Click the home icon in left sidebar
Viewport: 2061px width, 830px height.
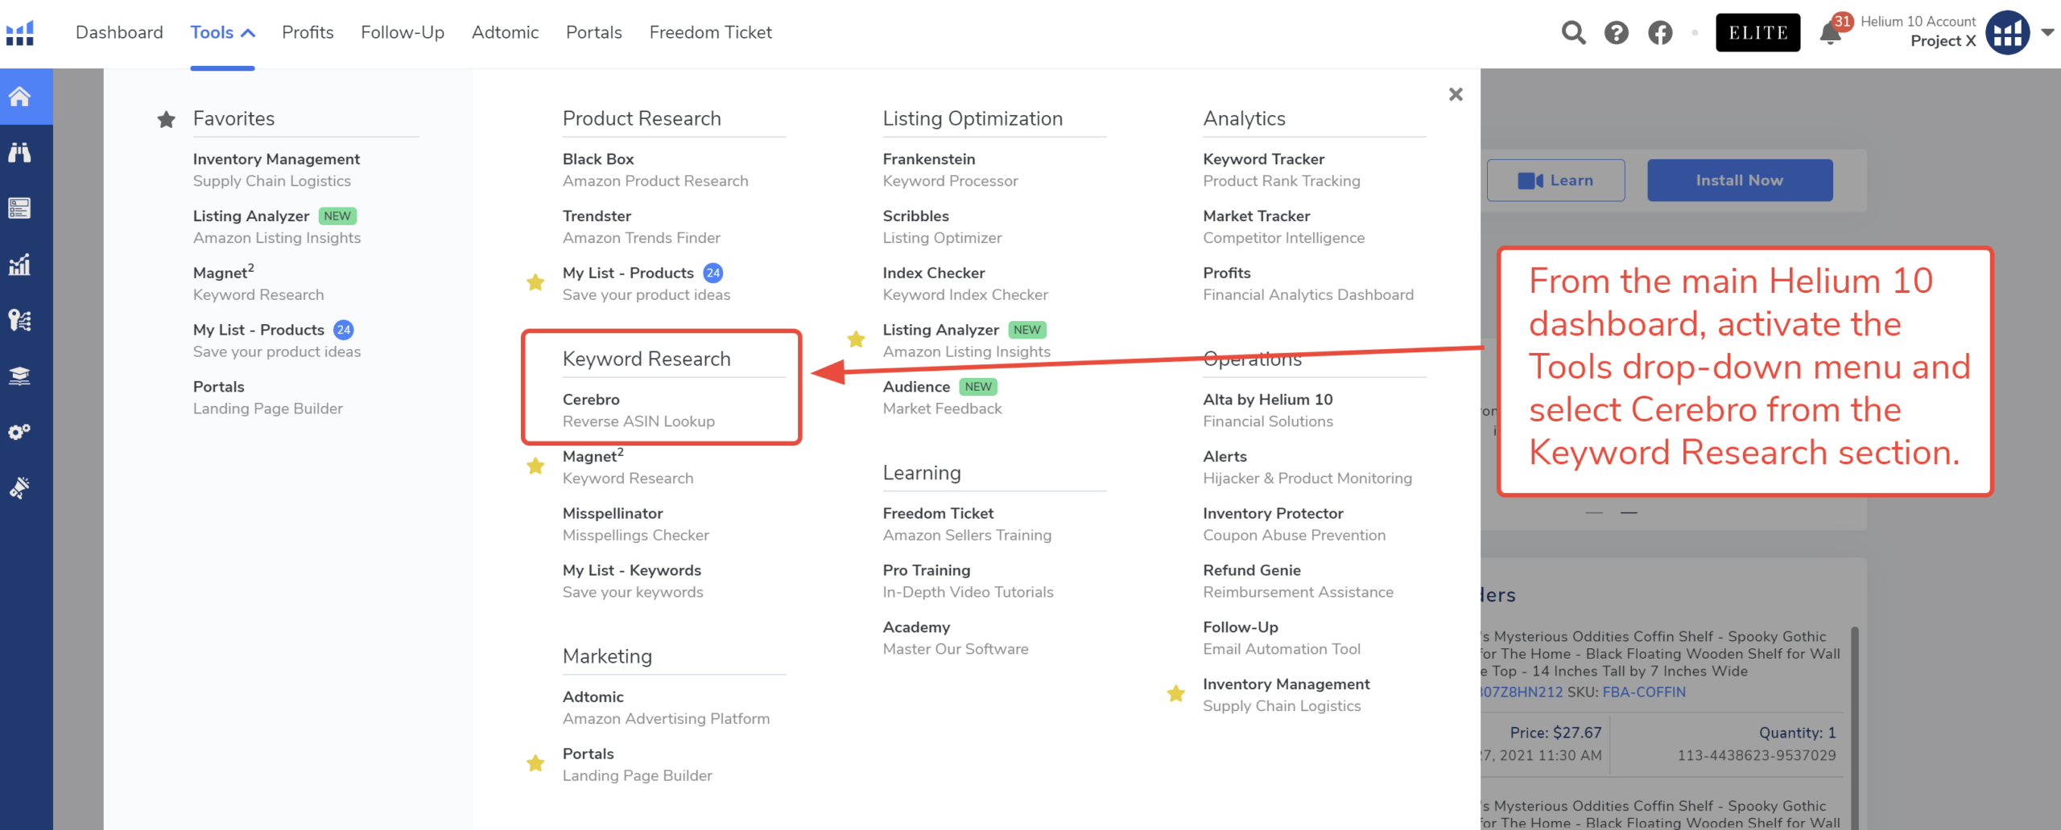click(x=20, y=97)
